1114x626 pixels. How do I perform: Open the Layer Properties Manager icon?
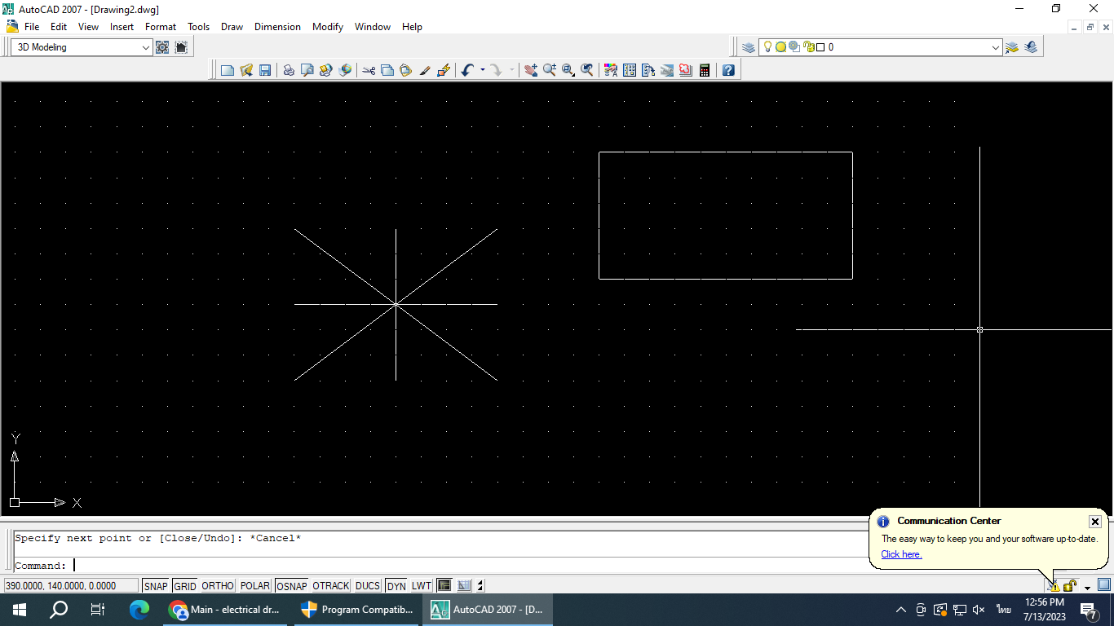749,47
